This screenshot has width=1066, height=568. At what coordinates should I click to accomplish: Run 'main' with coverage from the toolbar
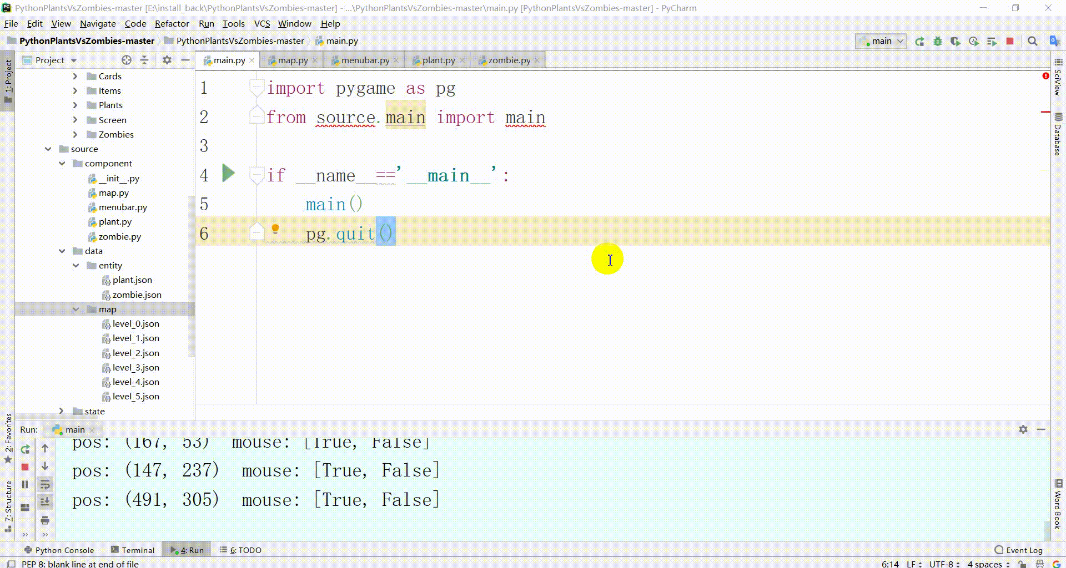click(955, 41)
